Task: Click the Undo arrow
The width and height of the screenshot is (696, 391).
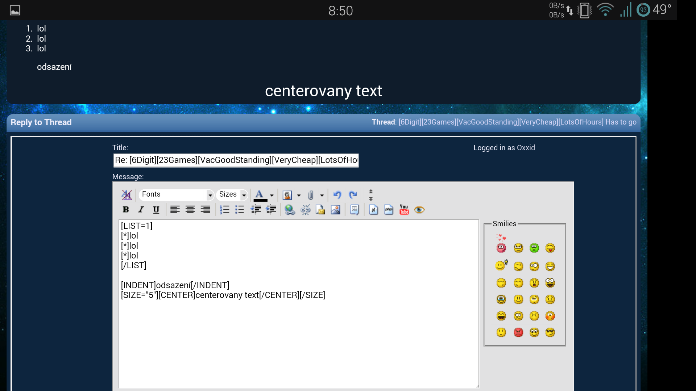Action: click(x=337, y=195)
